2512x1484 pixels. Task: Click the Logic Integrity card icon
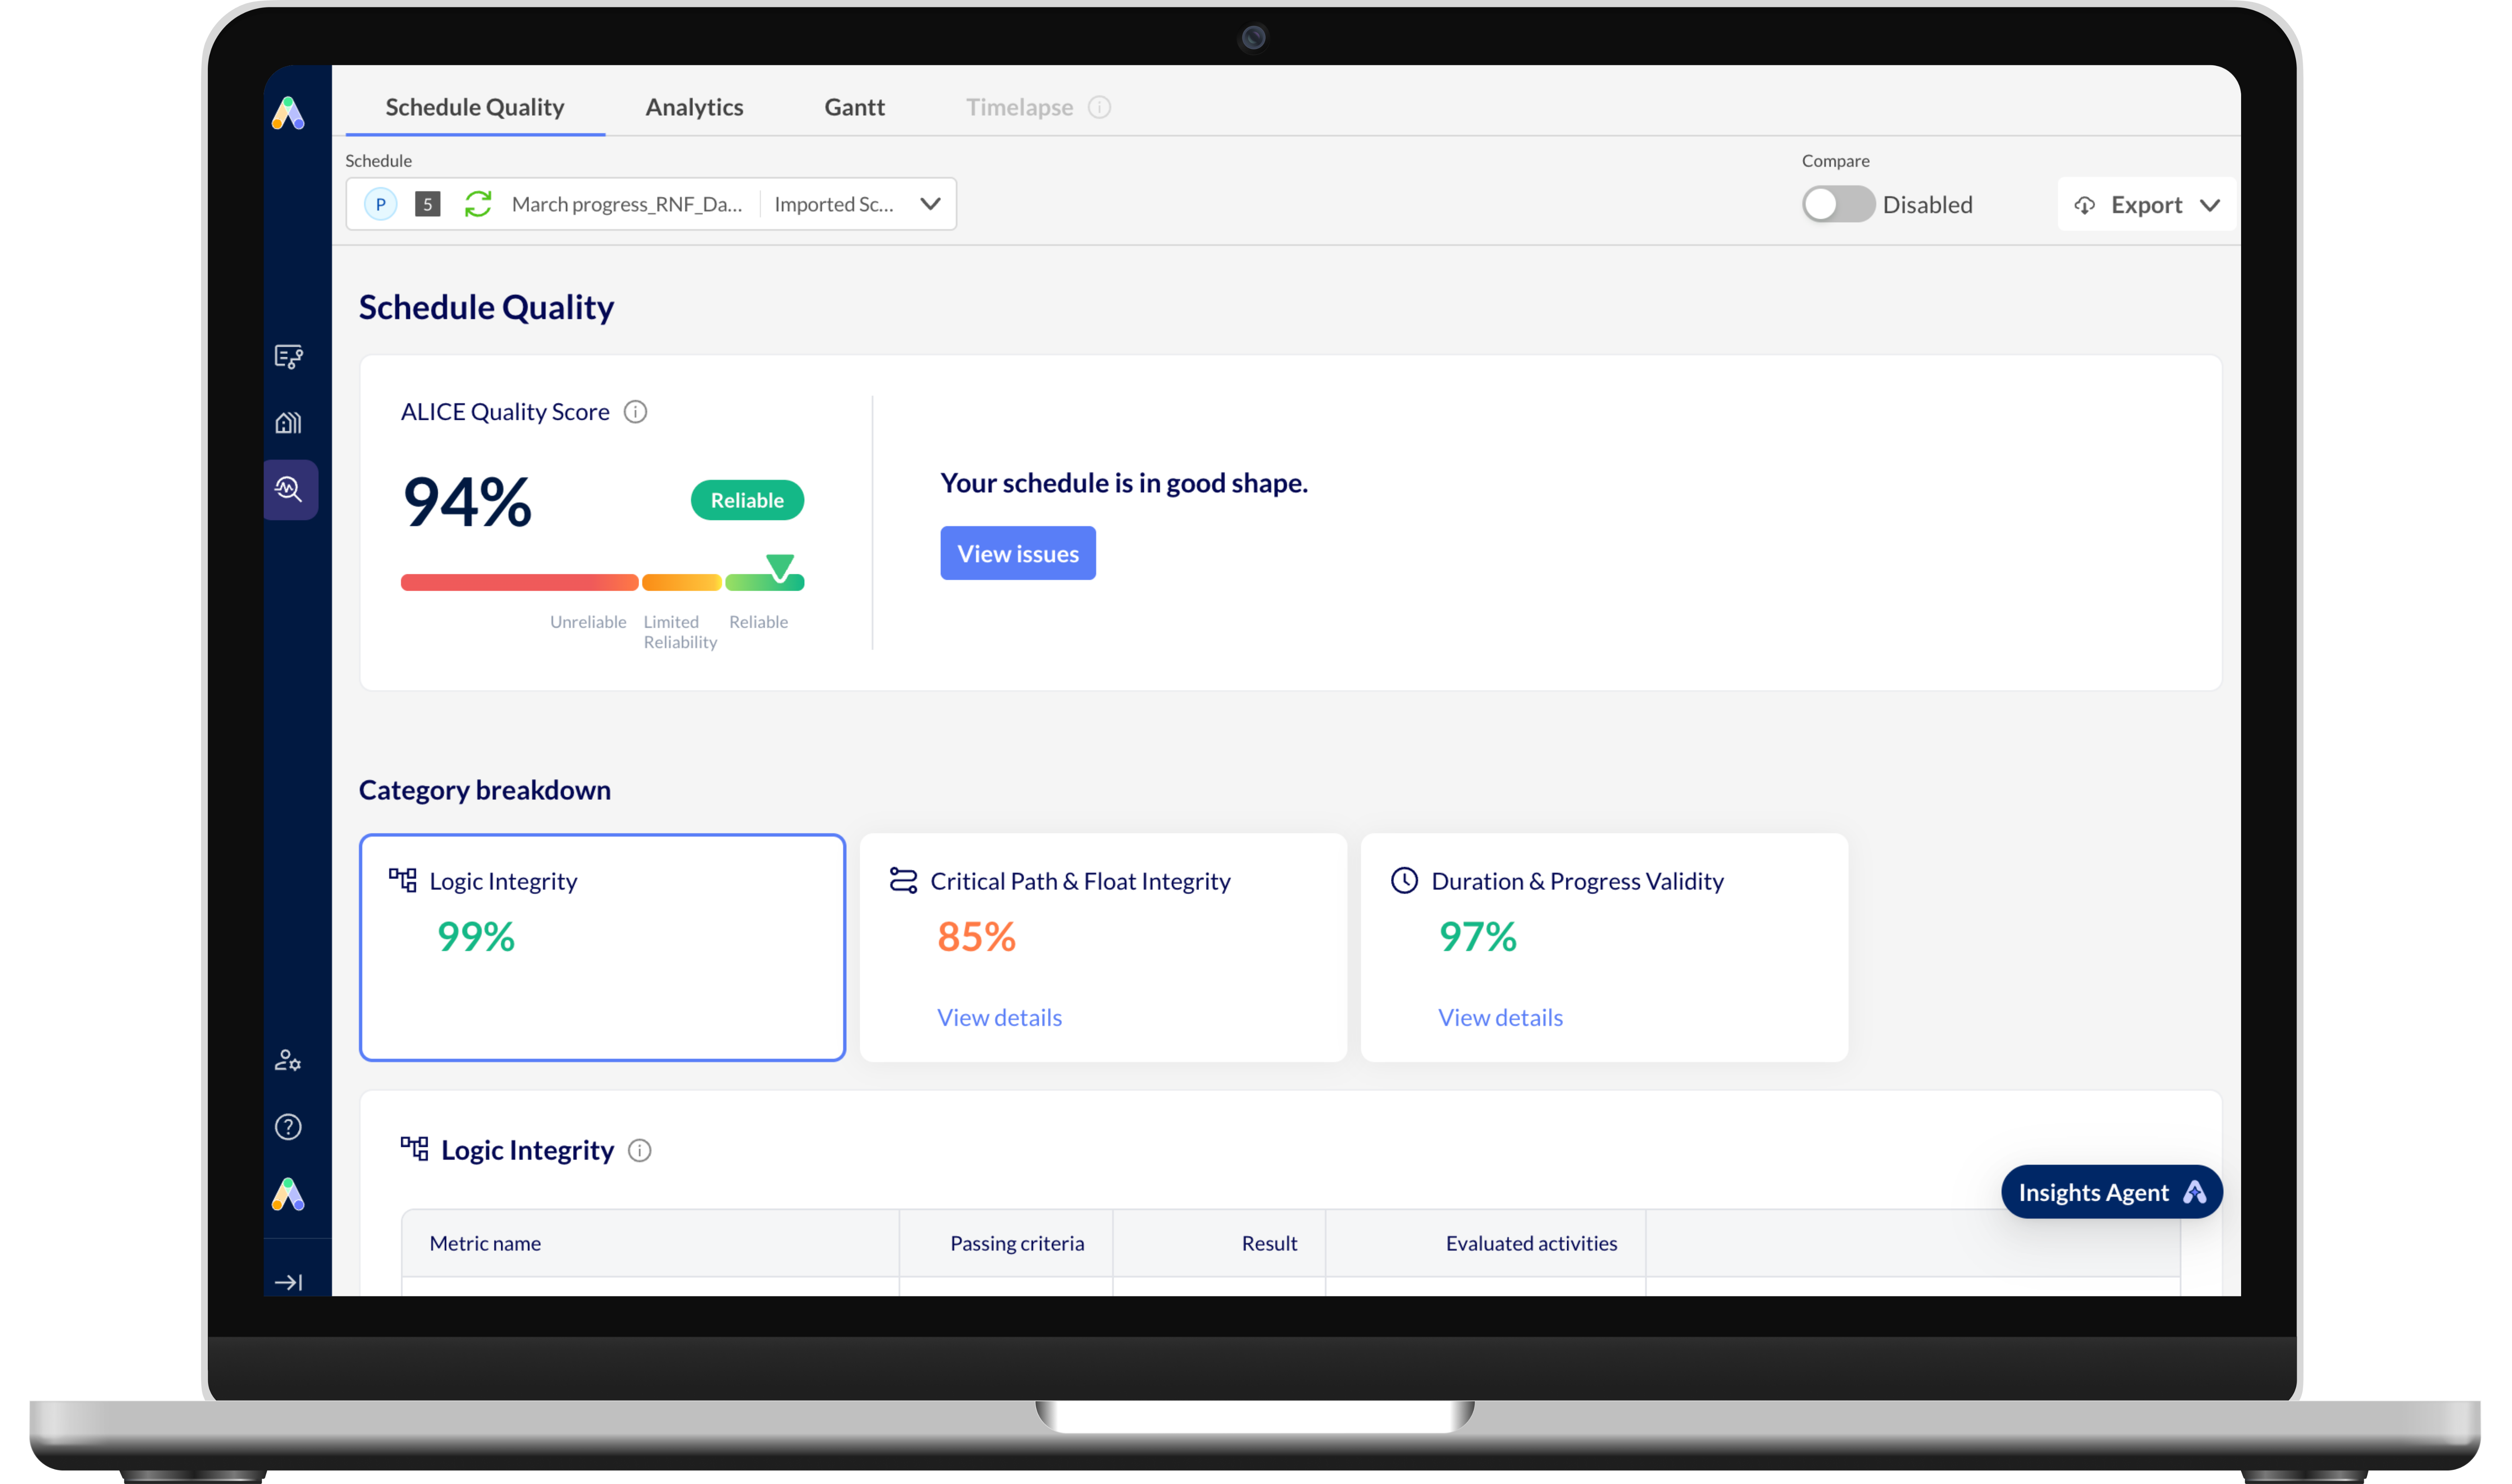click(x=403, y=880)
